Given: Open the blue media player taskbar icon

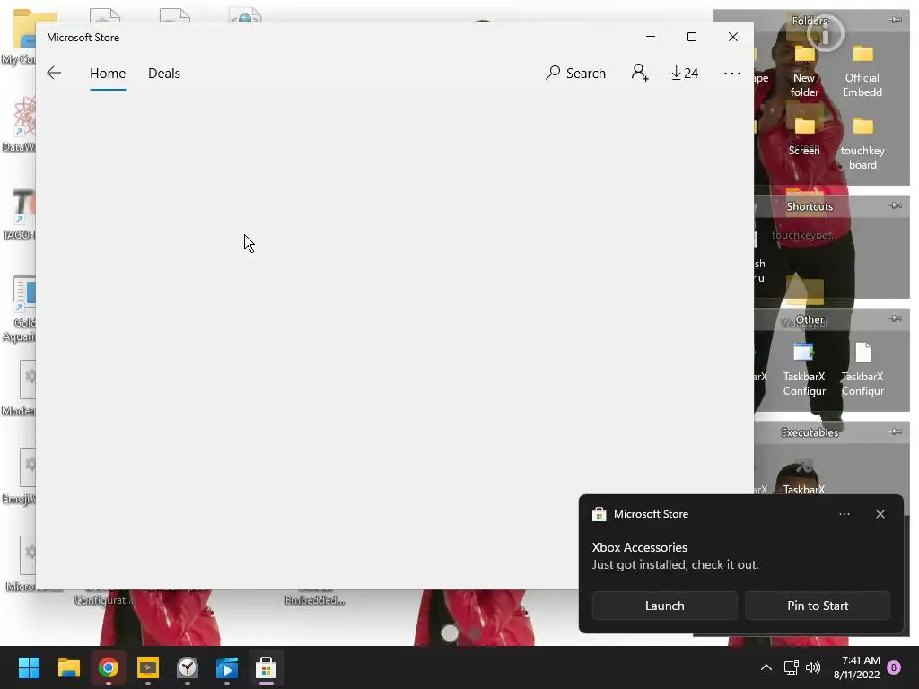Looking at the screenshot, I should point(227,667).
